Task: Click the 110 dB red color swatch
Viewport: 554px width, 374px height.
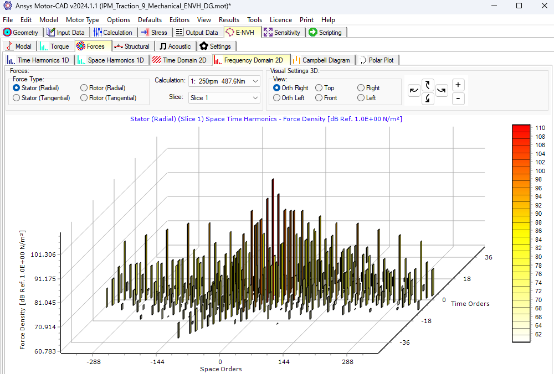Action: click(x=521, y=128)
